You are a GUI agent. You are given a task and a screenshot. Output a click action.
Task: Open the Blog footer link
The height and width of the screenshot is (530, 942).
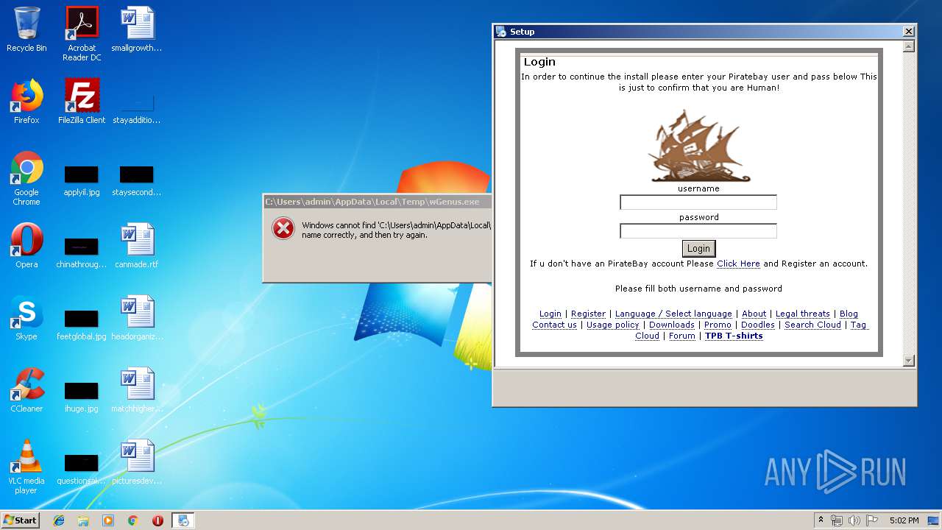[x=849, y=314]
